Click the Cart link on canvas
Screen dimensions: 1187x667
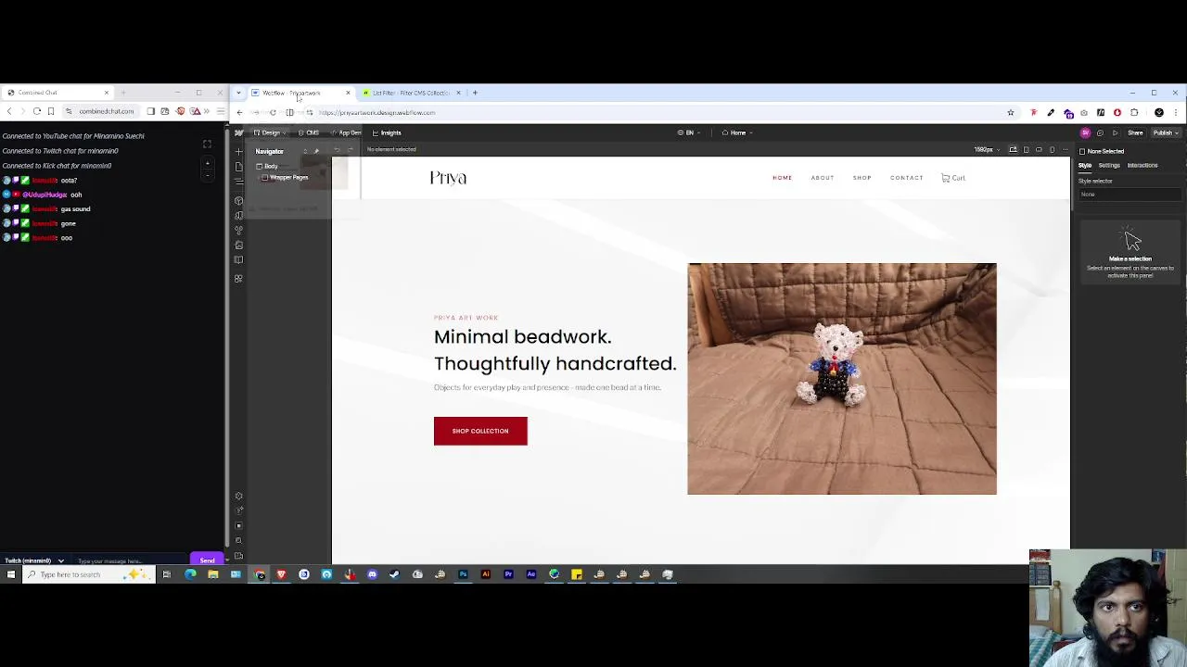(x=953, y=178)
